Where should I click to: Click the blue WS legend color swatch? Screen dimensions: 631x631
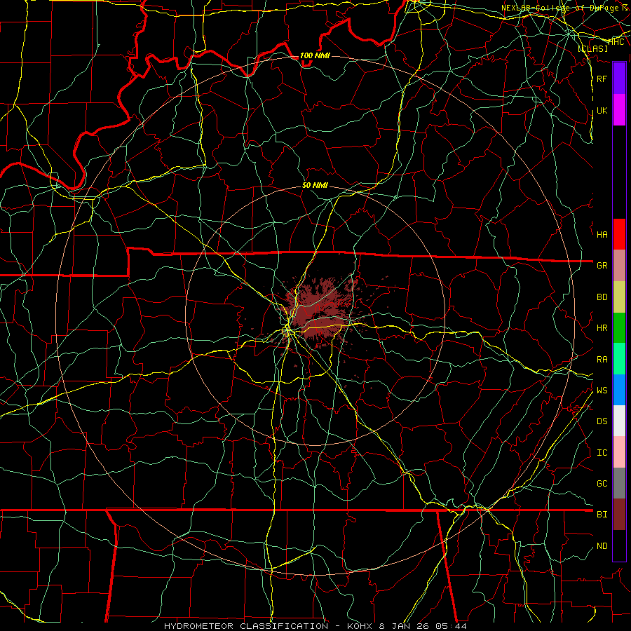coord(619,390)
